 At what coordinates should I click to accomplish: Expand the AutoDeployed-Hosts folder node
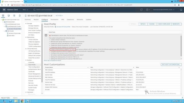(x=5, y=24)
